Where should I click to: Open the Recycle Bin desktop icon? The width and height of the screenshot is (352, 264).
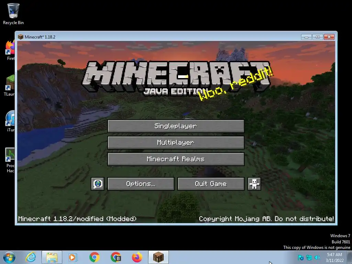coord(13,14)
